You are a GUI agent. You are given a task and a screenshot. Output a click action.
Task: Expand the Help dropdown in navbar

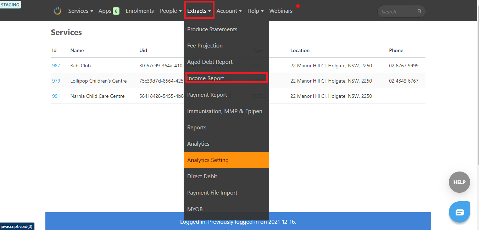(255, 11)
